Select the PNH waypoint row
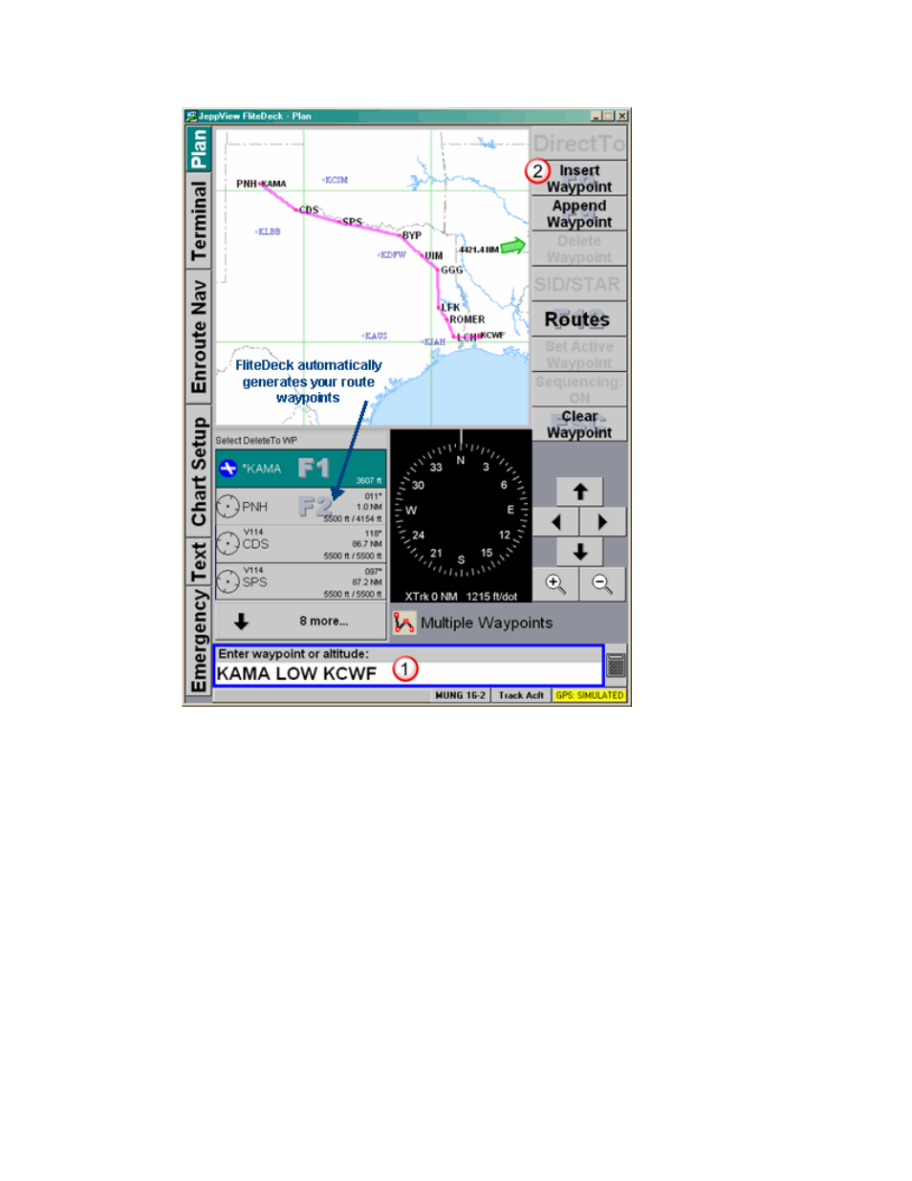 (300, 507)
